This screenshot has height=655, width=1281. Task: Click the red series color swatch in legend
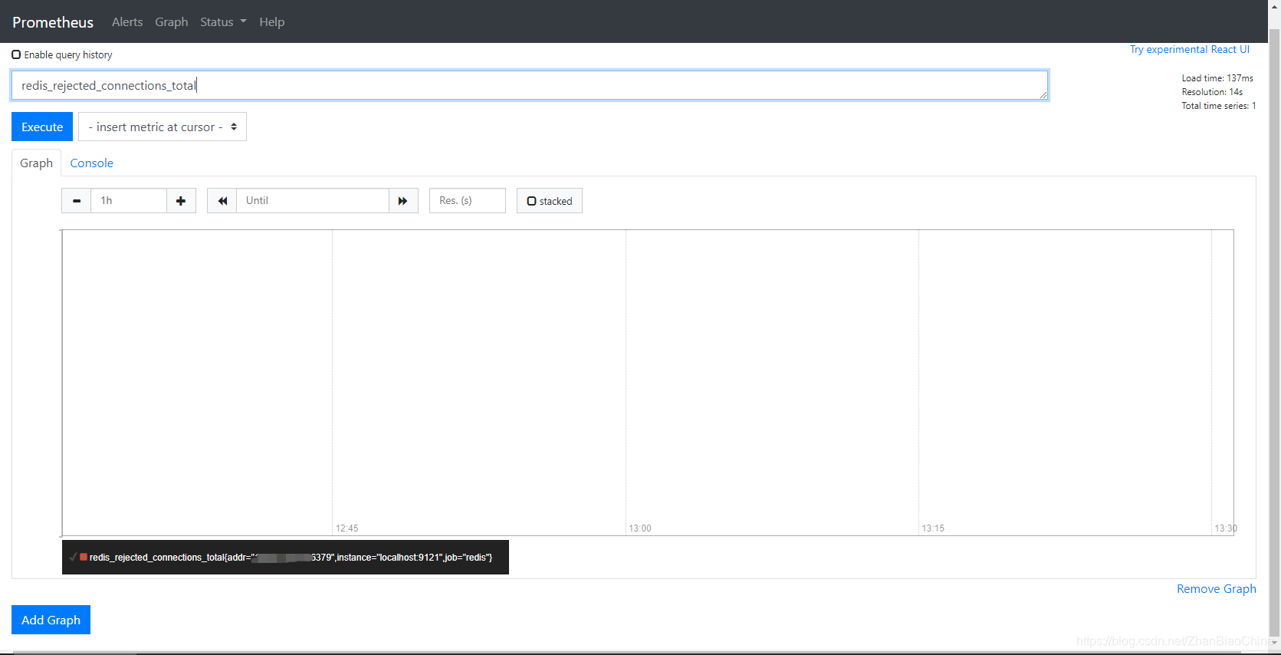point(84,557)
